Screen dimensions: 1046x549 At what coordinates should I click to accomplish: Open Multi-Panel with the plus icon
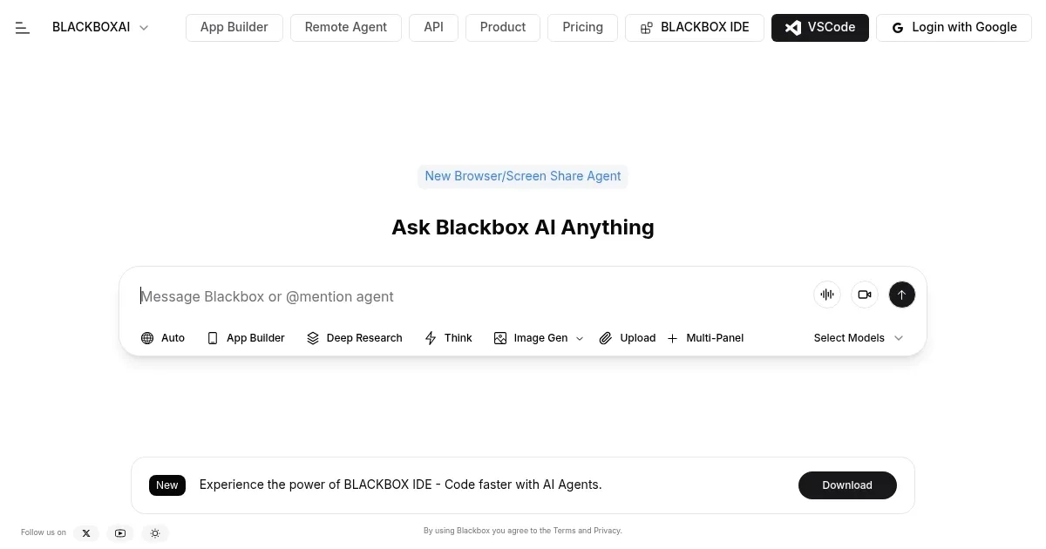point(672,338)
